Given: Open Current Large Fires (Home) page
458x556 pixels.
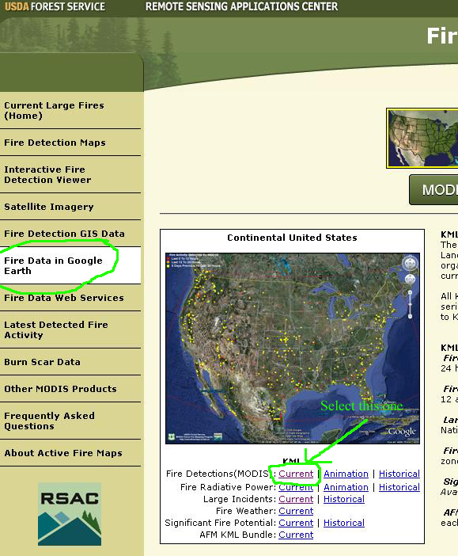Looking at the screenshot, I should [55, 110].
